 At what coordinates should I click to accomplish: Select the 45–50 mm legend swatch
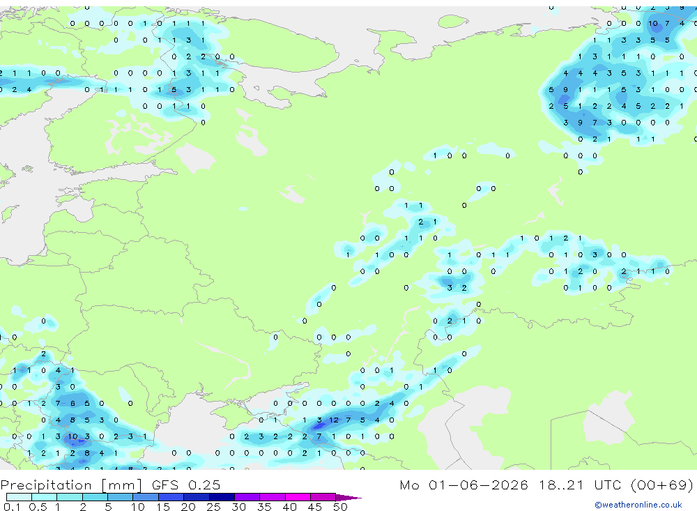323,497
